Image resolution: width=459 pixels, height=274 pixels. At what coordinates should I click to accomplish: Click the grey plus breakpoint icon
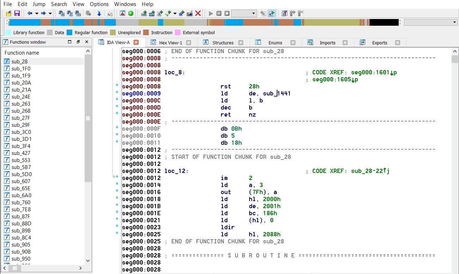point(293,13)
